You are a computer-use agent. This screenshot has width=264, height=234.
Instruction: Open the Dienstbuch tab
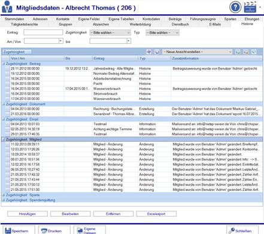(180, 24)
